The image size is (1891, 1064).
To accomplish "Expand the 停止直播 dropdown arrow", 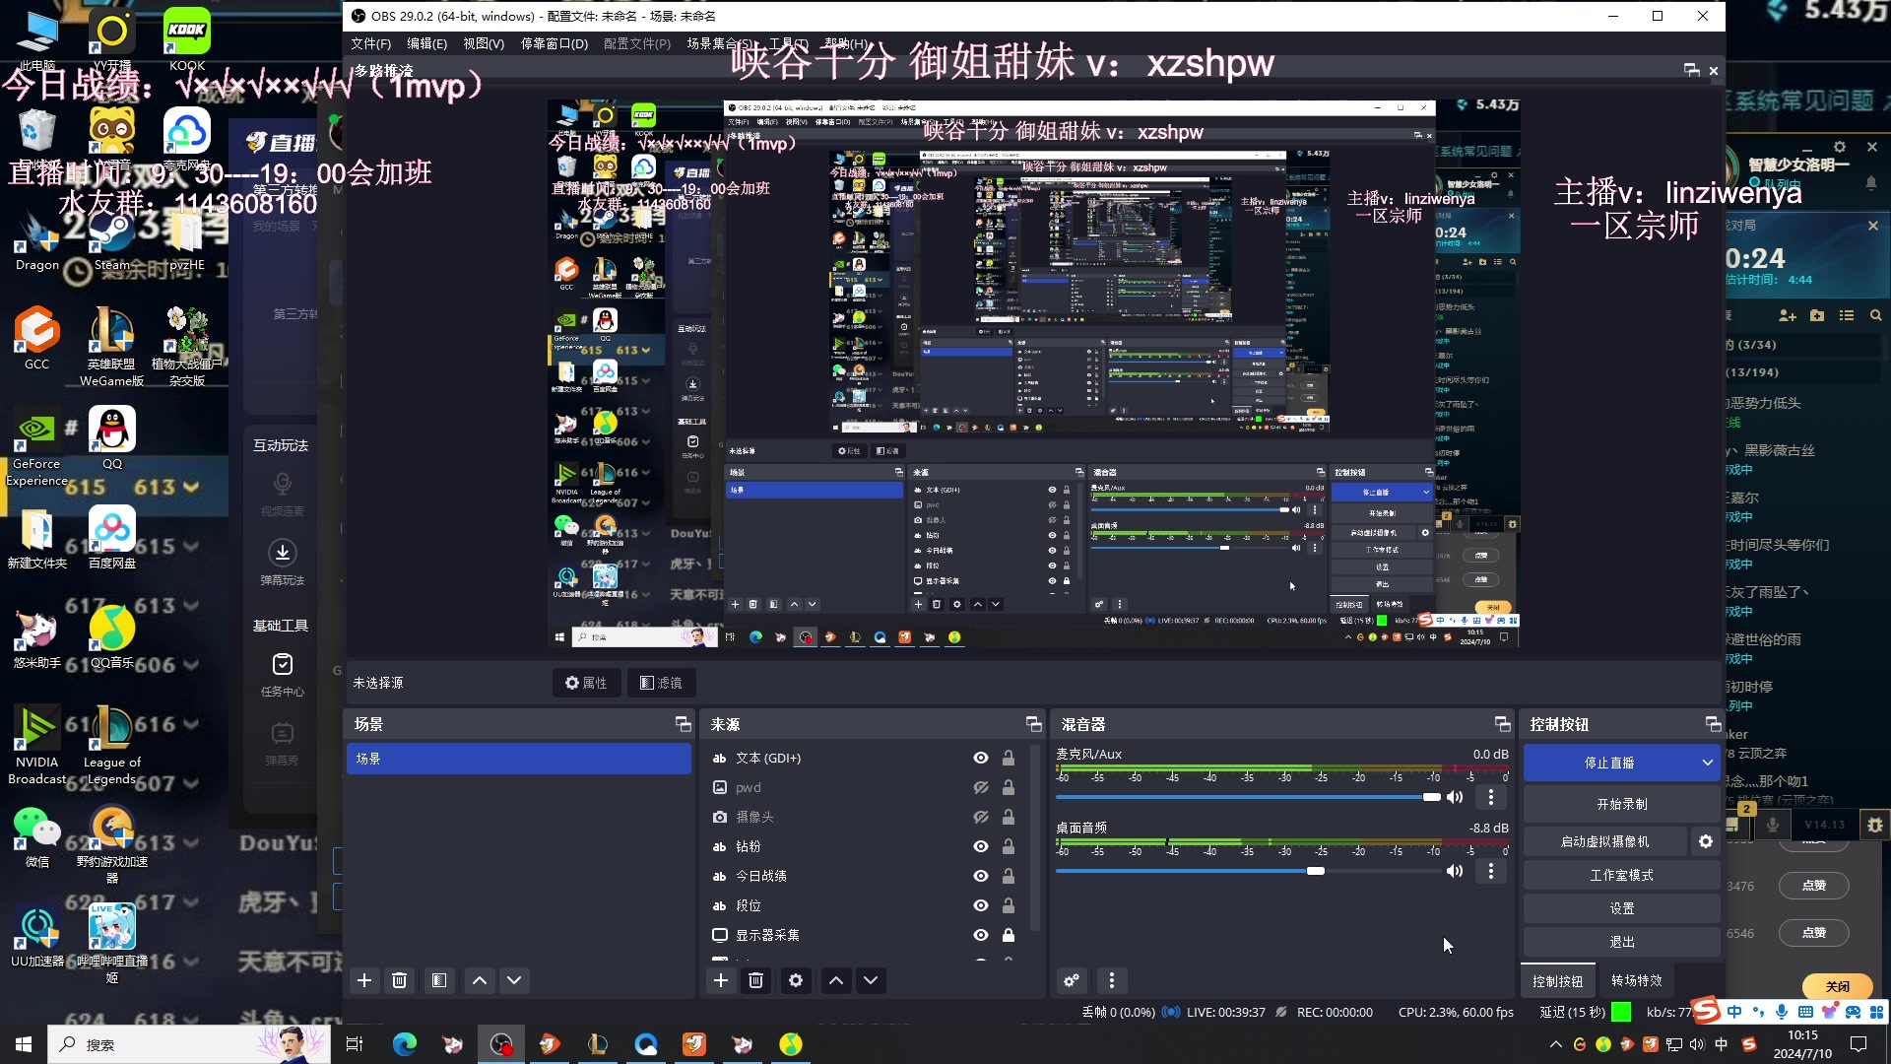I will tap(1707, 763).
